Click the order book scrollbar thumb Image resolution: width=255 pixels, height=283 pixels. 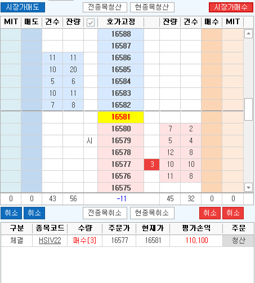248,109
